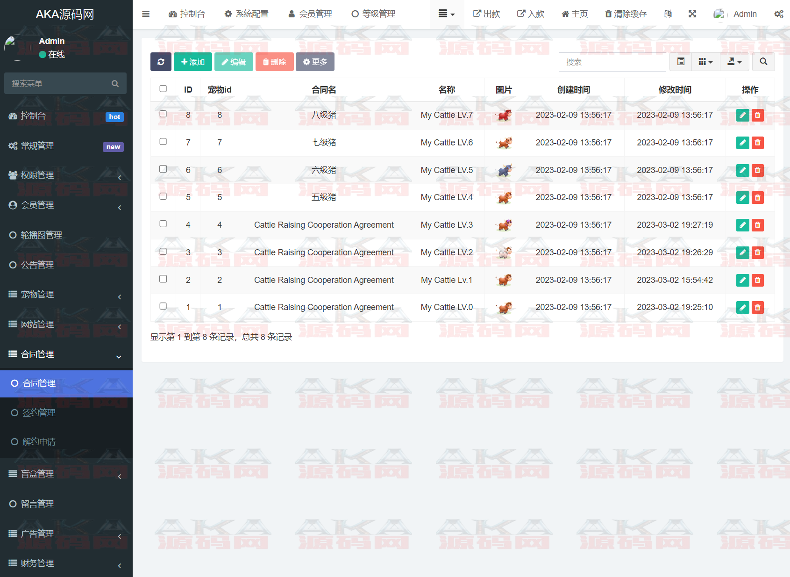Click the table 搜索 input field

click(612, 62)
